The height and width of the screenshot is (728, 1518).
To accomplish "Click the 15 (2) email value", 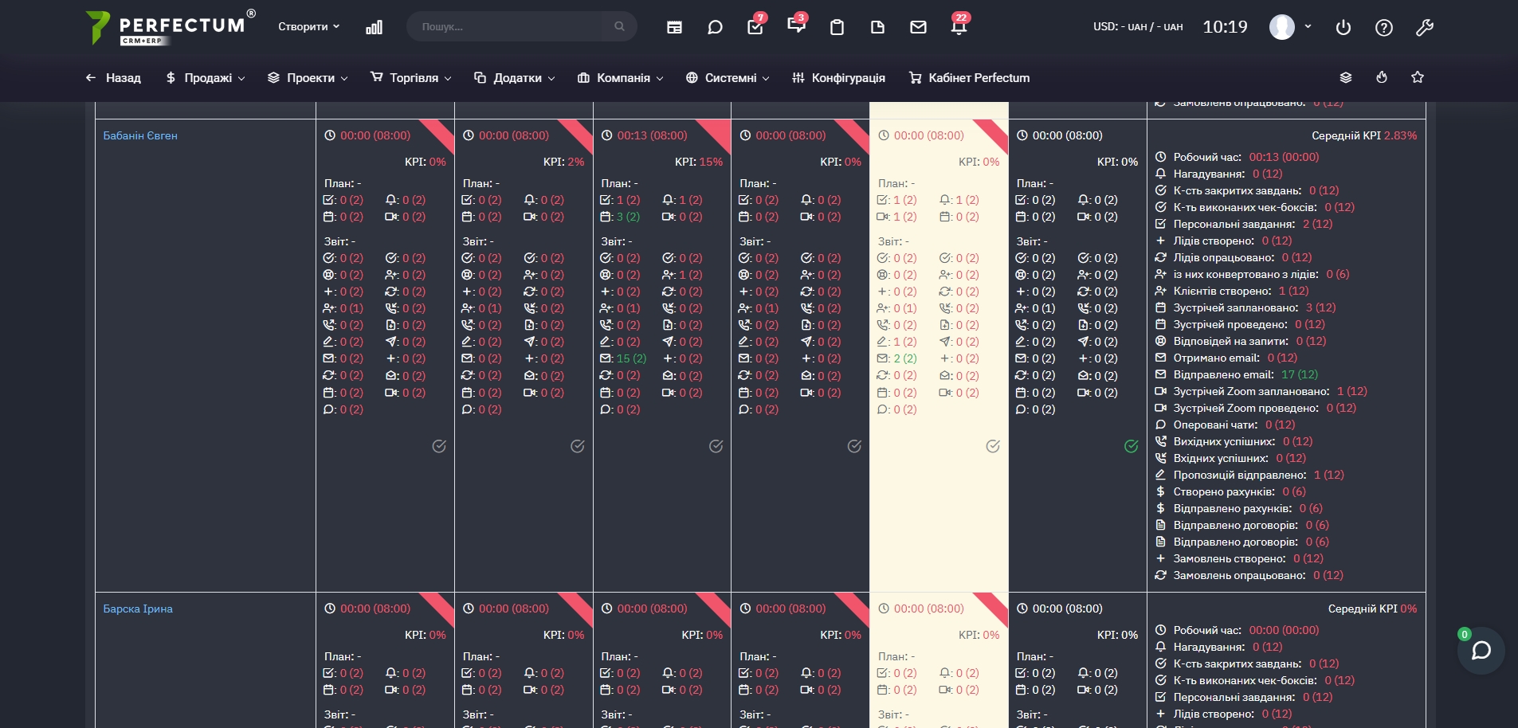I will point(631,358).
